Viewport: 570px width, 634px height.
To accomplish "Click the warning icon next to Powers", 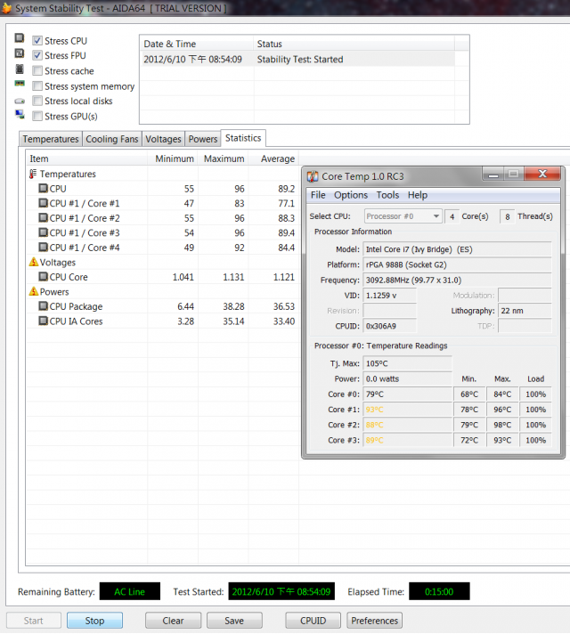I will (34, 291).
